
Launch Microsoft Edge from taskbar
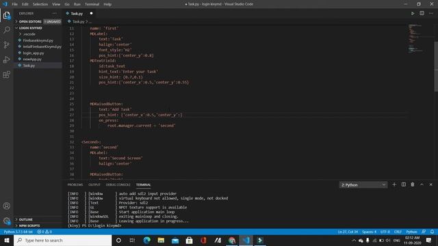coord(146,240)
